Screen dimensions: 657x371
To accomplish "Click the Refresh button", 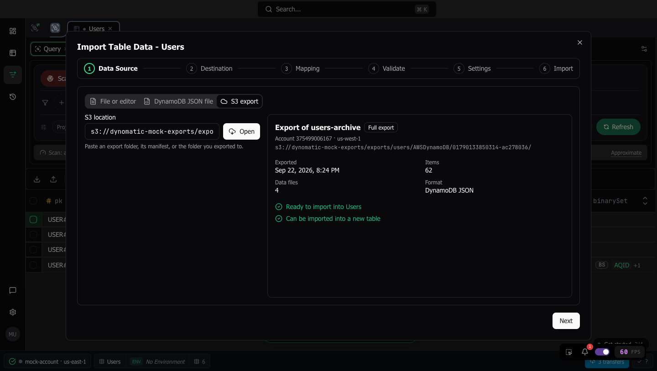I will tap(618, 127).
